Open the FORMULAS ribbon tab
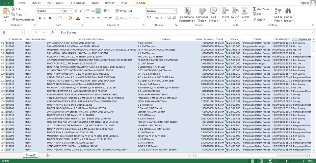 [x=78, y=3]
